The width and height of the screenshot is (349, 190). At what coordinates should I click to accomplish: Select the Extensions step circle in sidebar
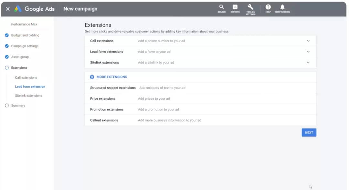7,68
